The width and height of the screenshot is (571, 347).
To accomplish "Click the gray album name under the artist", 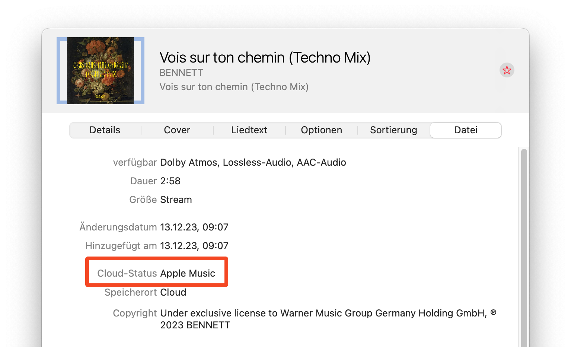I will [234, 87].
